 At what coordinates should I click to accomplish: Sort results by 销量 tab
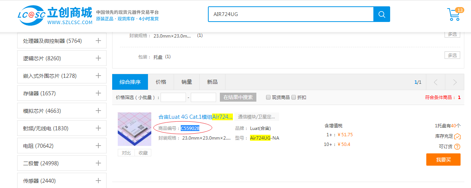pyautogui.click(x=187, y=82)
